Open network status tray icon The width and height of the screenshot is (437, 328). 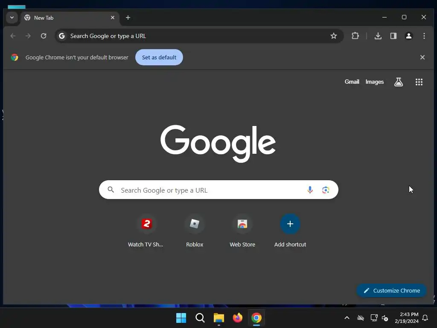[x=374, y=318]
